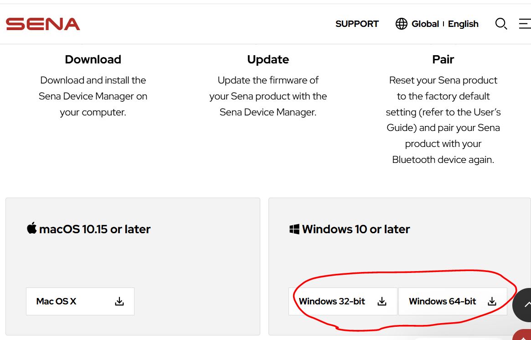Viewport: 531px width, 340px height.
Task: Open search with the magnifier icon
Action: tap(501, 24)
